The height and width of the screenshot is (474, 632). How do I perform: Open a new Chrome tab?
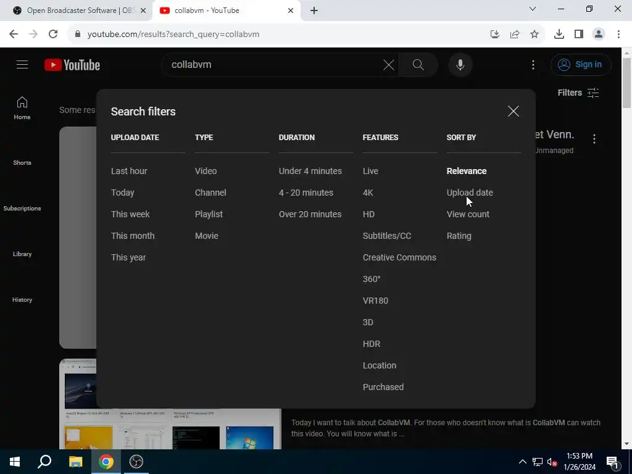[x=314, y=10]
